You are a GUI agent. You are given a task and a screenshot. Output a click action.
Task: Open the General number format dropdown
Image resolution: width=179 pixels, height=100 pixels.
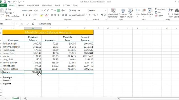coord(106,11)
